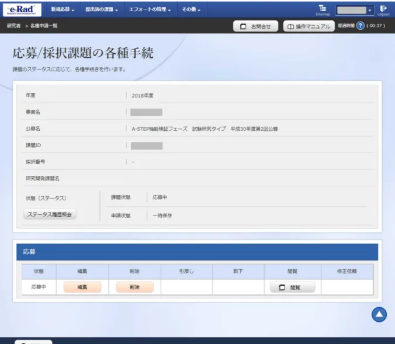Click the orange 削除 button
395x344 pixels.
click(135, 287)
